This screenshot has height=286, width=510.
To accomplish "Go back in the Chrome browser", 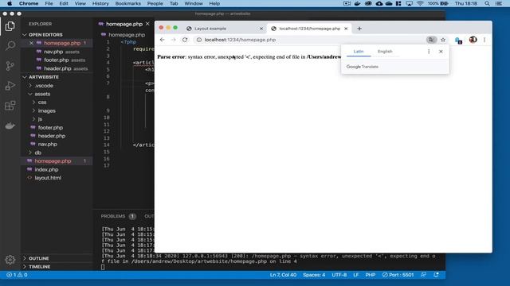I will point(163,40).
